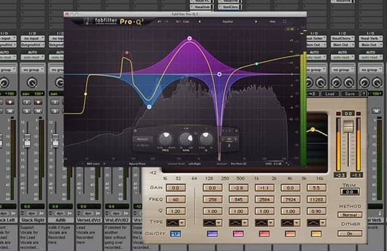Go to next preset in Pro-Q 2

click(256, 22)
